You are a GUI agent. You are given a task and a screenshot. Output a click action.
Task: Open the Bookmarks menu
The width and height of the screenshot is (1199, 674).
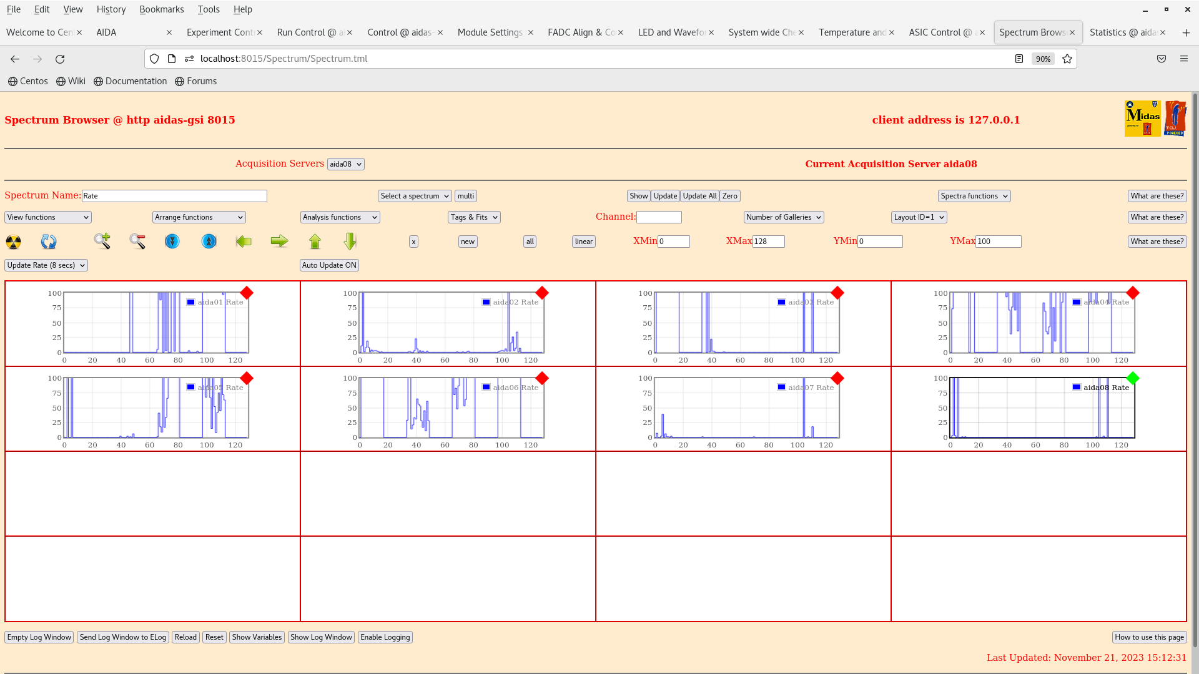click(x=161, y=9)
